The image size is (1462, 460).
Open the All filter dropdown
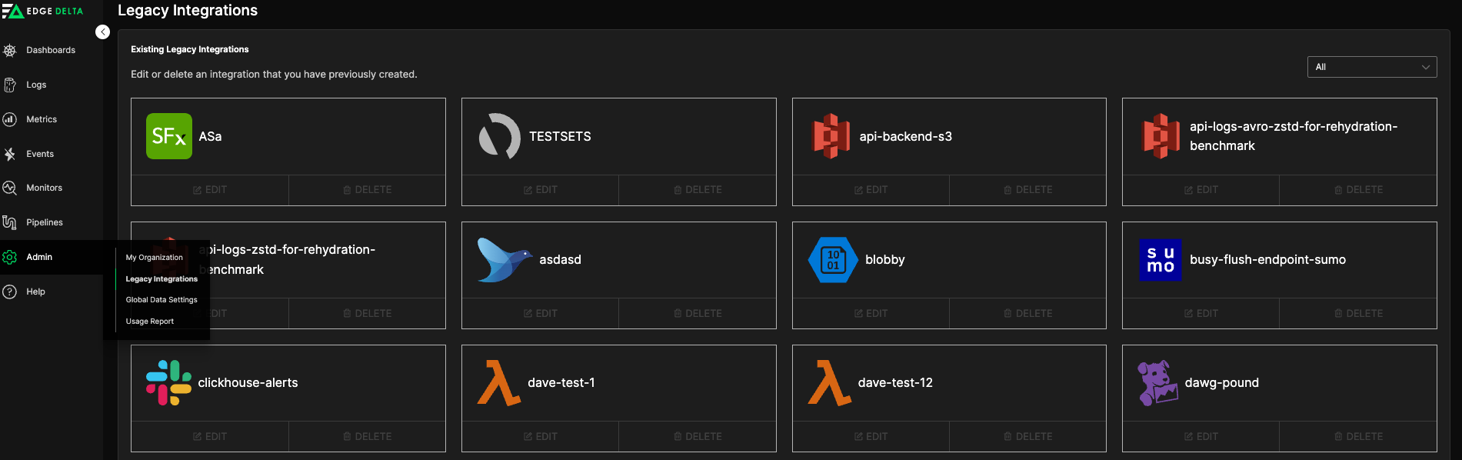[1371, 67]
